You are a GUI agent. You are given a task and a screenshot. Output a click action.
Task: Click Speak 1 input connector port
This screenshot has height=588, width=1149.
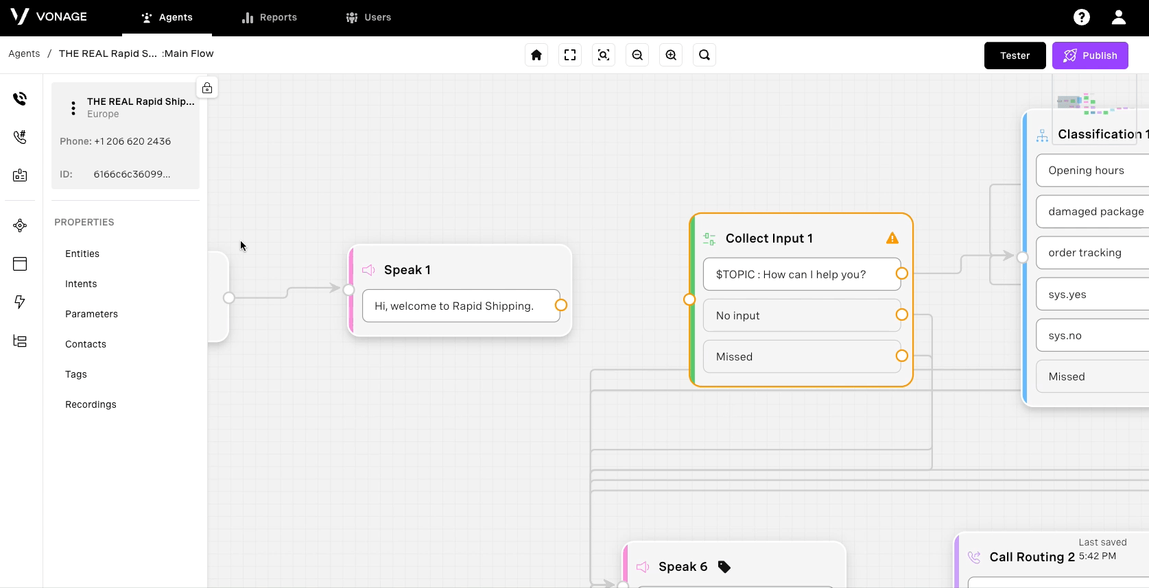pos(348,290)
